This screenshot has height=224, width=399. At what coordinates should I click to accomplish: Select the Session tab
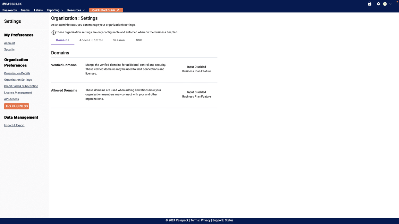119,40
